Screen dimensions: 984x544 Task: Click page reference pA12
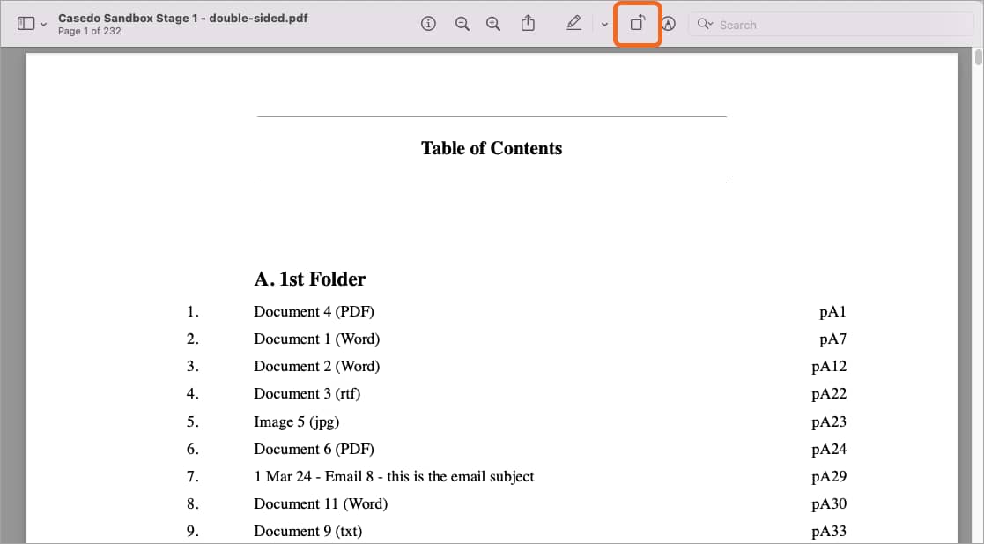(829, 367)
